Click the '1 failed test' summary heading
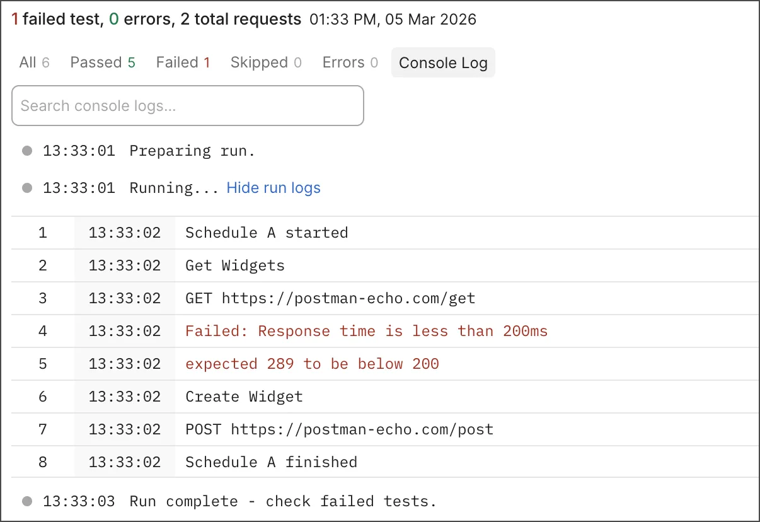Screen dimensions: 760x522 tap(57, 20)
